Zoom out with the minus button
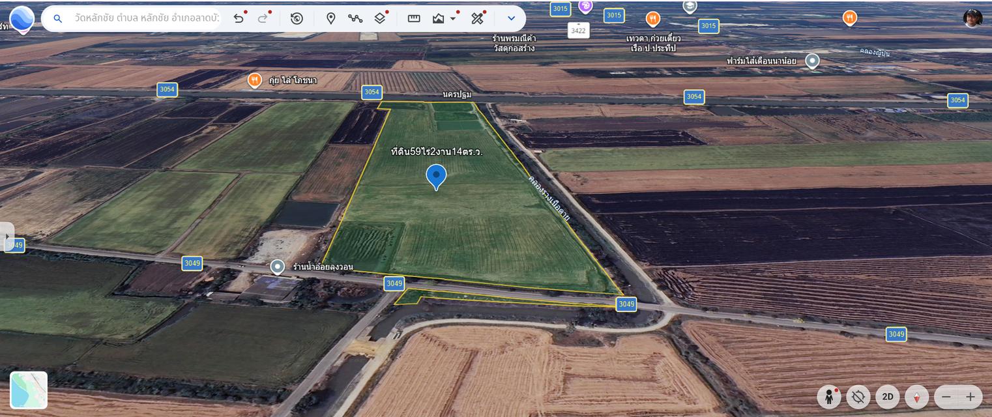 pos(946,396)
